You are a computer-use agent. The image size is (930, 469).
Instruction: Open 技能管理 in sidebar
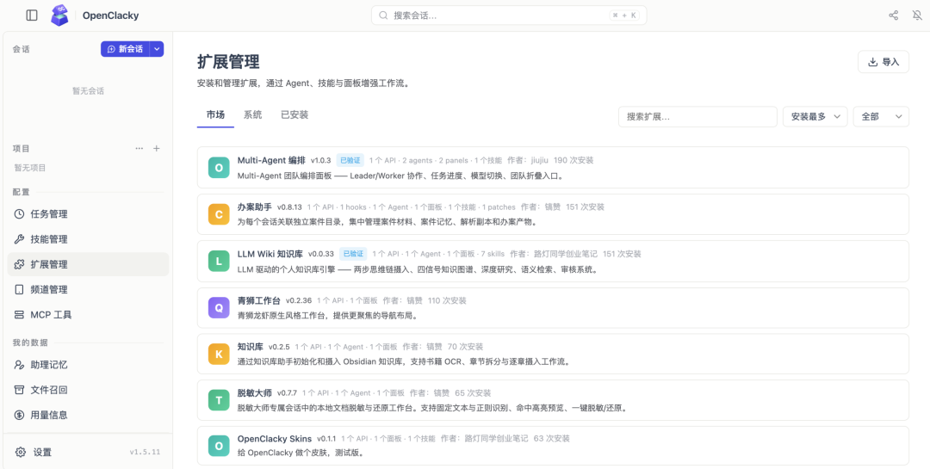(89, 239)
